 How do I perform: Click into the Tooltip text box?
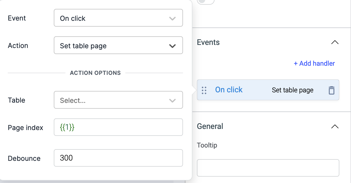pos(268,168)
